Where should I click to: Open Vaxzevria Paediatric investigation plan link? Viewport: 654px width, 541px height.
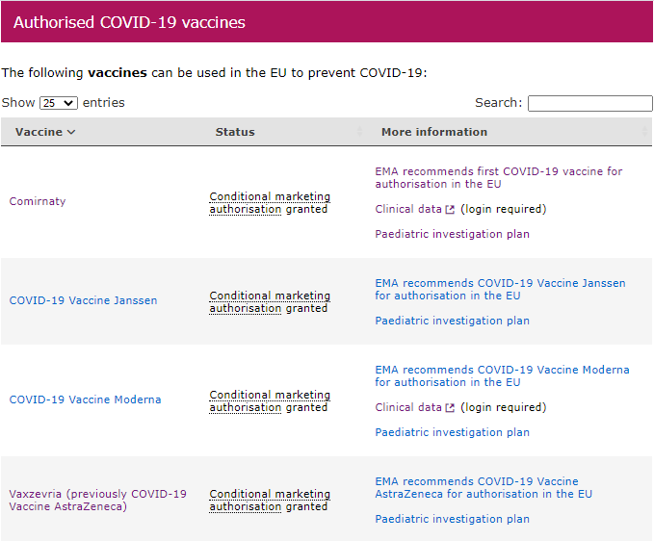click(x=452, y=519)
